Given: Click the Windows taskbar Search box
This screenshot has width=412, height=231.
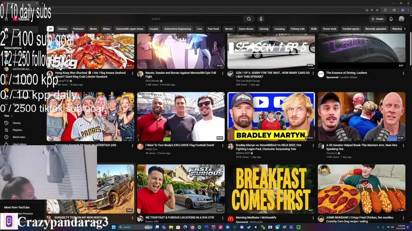Looking at the screenshot, I should (x=135, y=227).
